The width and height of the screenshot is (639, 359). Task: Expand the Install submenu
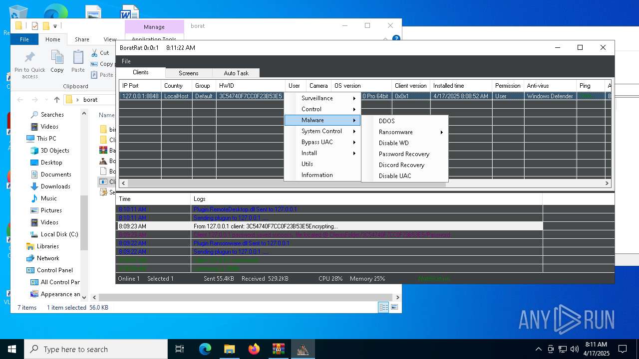coord(322,153)
